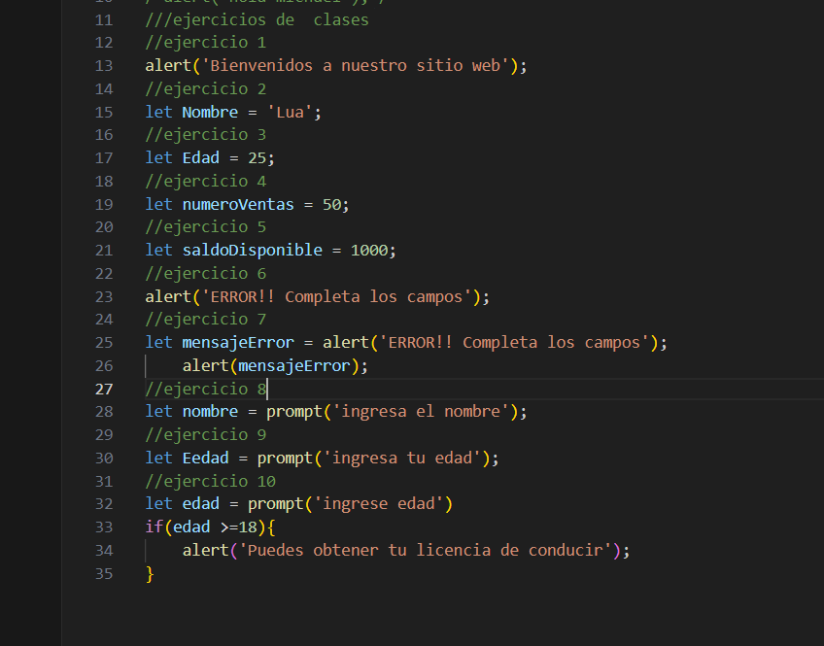Place cursor in the 'ingresa tu edad' string
The width and height of the screenshot is (824, 646).
tap(402, 458)
